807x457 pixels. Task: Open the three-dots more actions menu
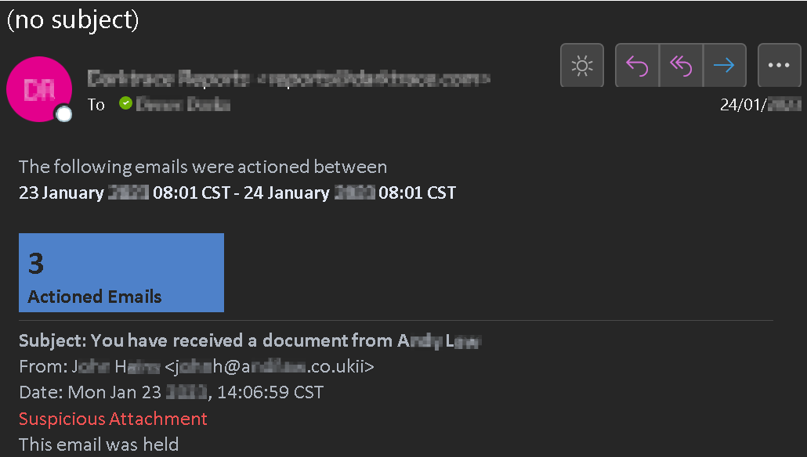click(779, 65)
